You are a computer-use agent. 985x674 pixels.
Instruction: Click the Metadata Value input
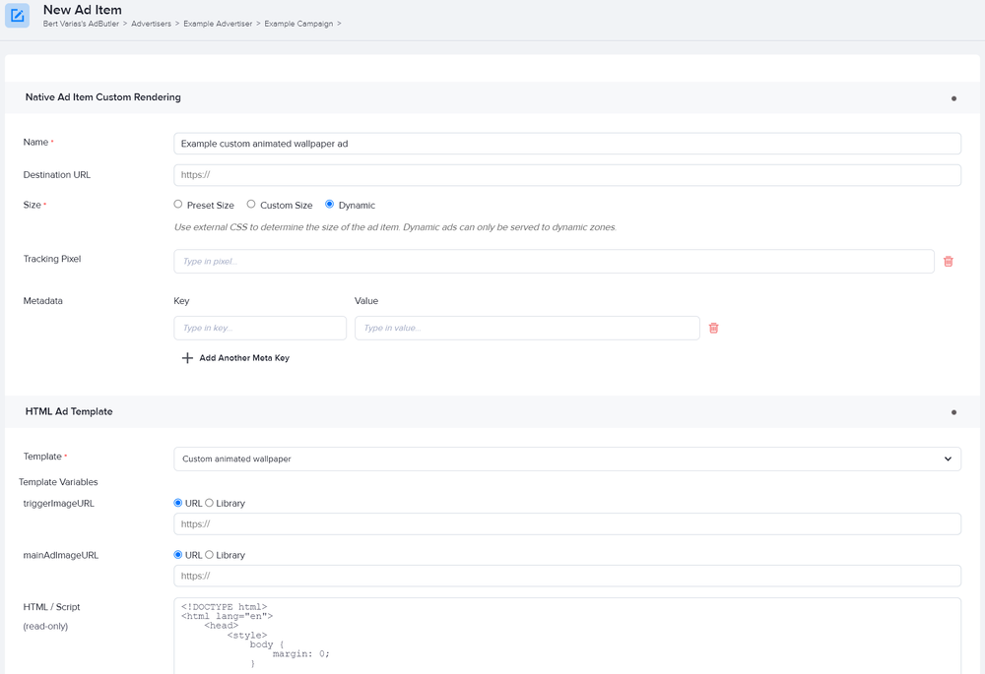pos(527,328)
